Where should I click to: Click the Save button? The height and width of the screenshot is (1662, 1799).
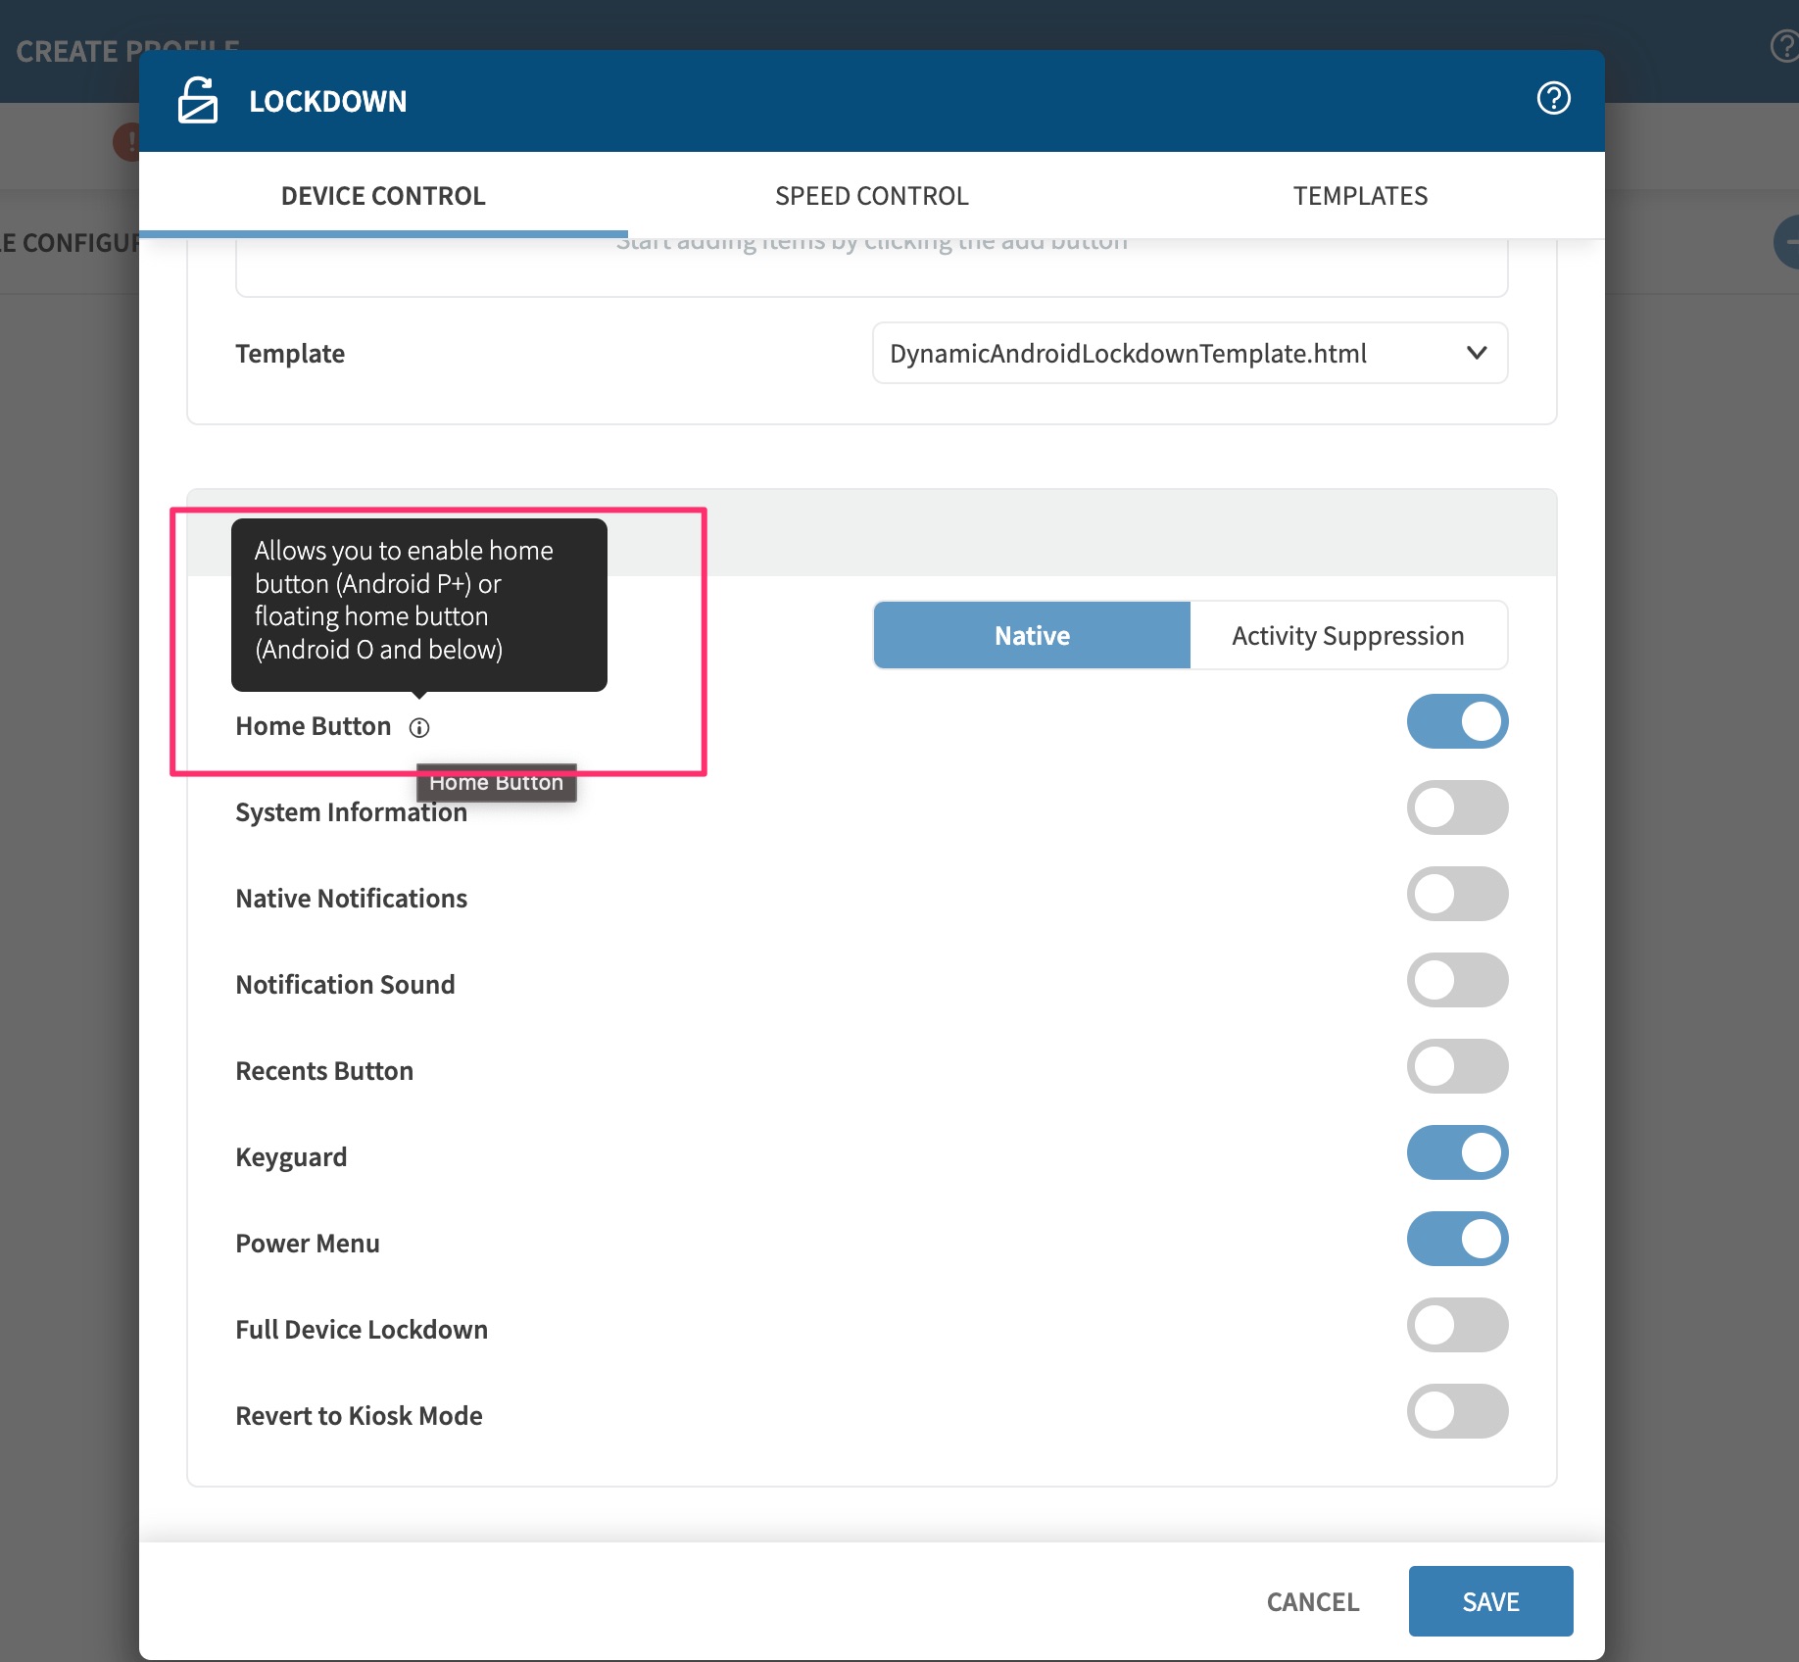click(x=1489, y=1601)
